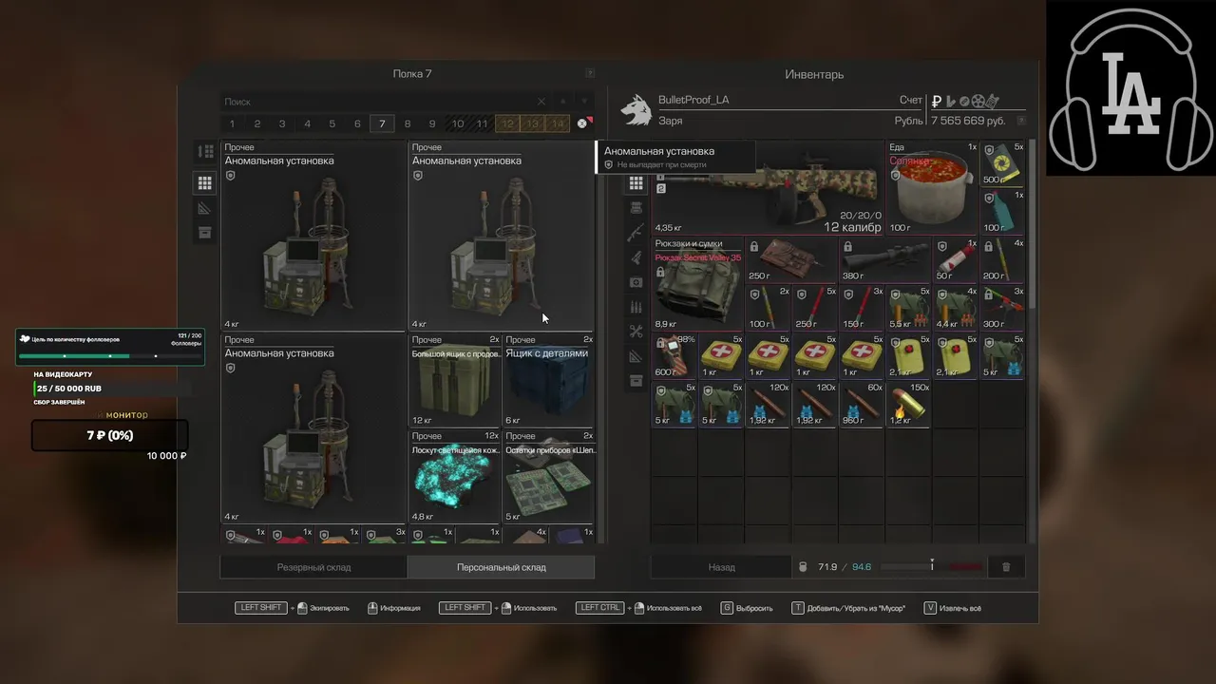Open help icon next to the ruble balance

coord(1021,121)
